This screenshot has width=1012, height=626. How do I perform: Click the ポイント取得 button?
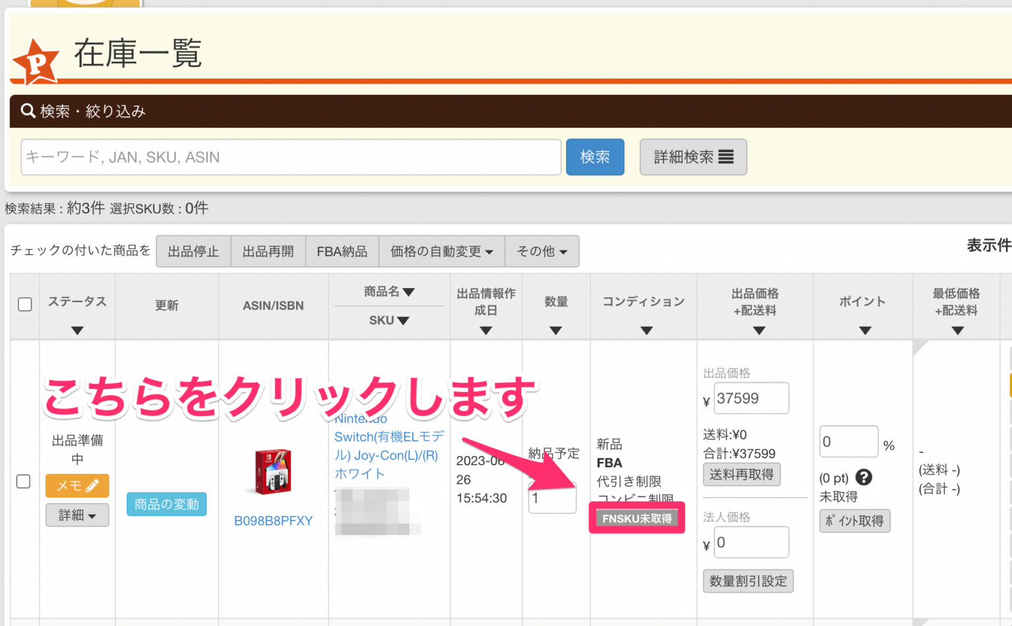tap(855, 521)
